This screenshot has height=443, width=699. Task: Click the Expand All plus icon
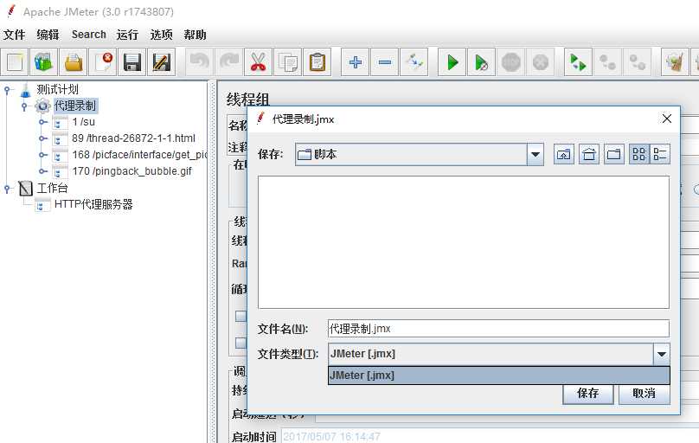(356, 62)
